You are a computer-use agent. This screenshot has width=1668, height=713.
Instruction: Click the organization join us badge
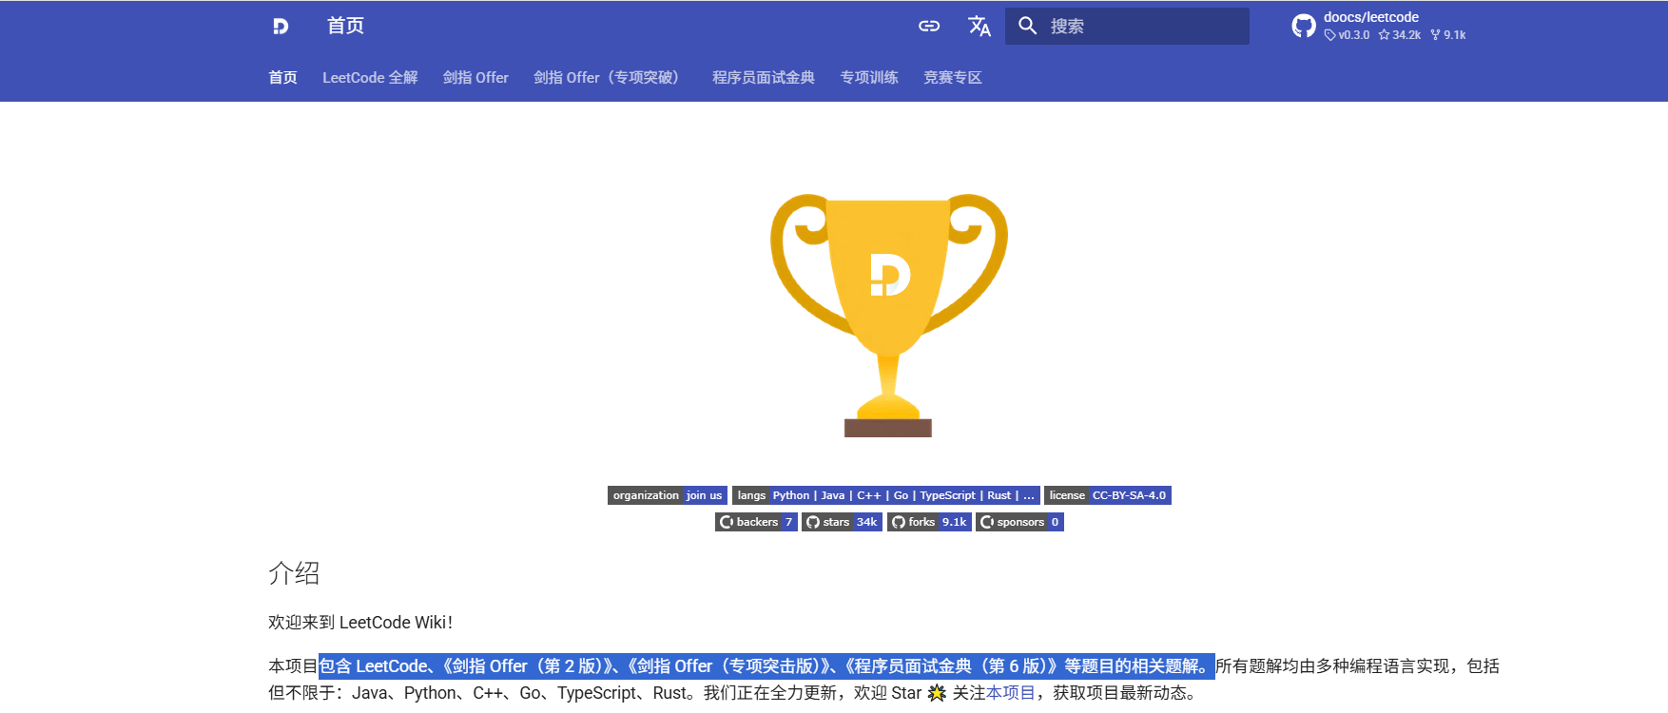(x=668, y=495)
